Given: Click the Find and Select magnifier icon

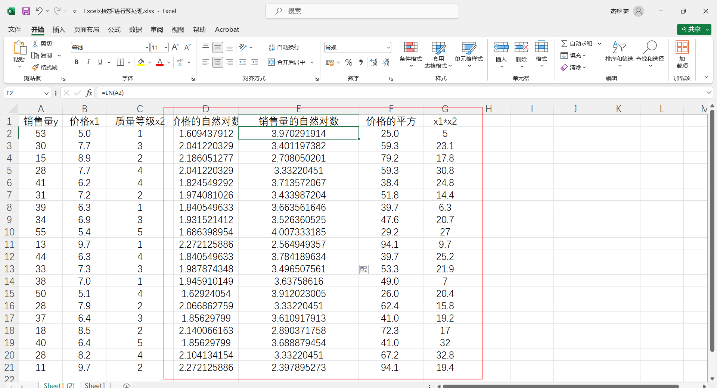Looking at the screenshot, I should [650, 47].
